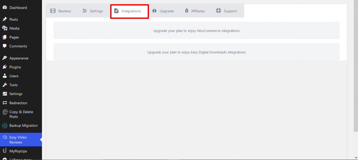Click the WooCommerce integrations upgrade notice
Viewport: 358px width, 160px height.
point(196,31)
